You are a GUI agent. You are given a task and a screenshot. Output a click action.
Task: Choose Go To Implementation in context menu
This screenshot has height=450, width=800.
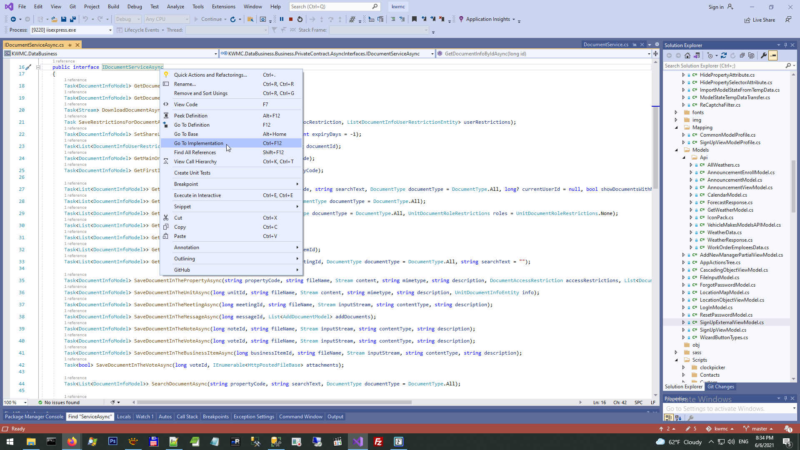coord(198,143)
